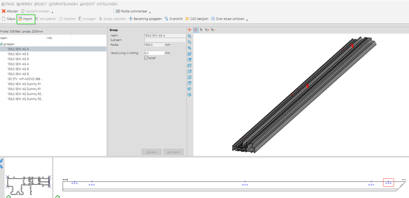The image size is (409, 198).
Task: Create a new group with Nieuw
Action: click(x=9, y=19)
